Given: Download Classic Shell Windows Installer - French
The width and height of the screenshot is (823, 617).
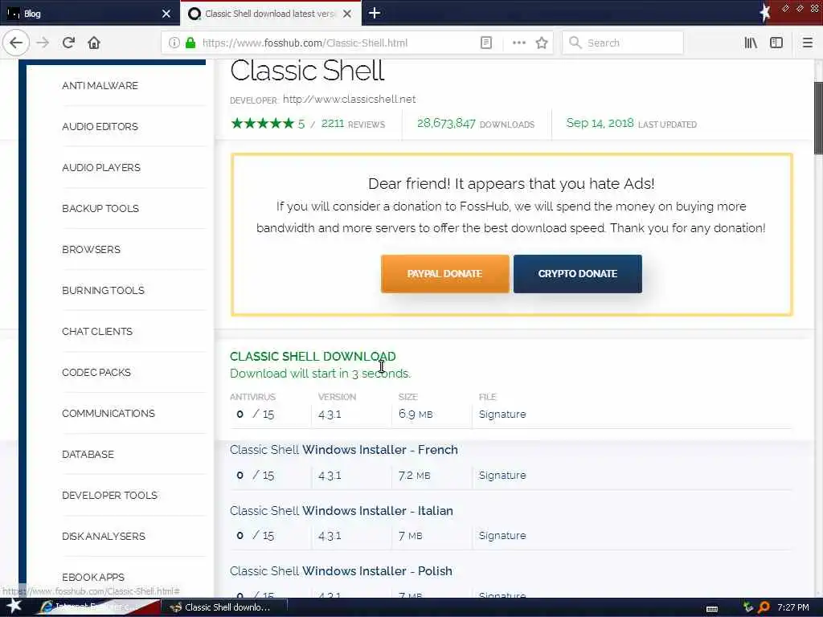Looking at the screenshot, I should tap(343, 450).
